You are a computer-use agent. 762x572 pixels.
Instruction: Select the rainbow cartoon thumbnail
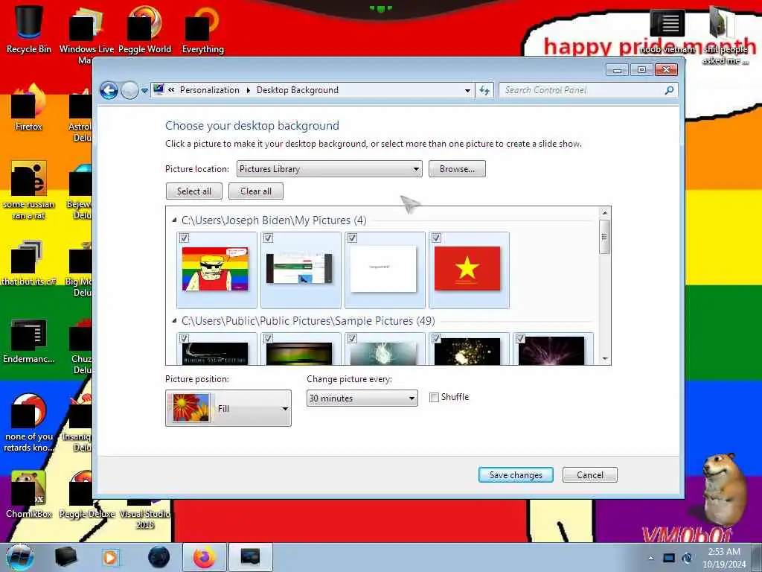(x=215, y=269)
